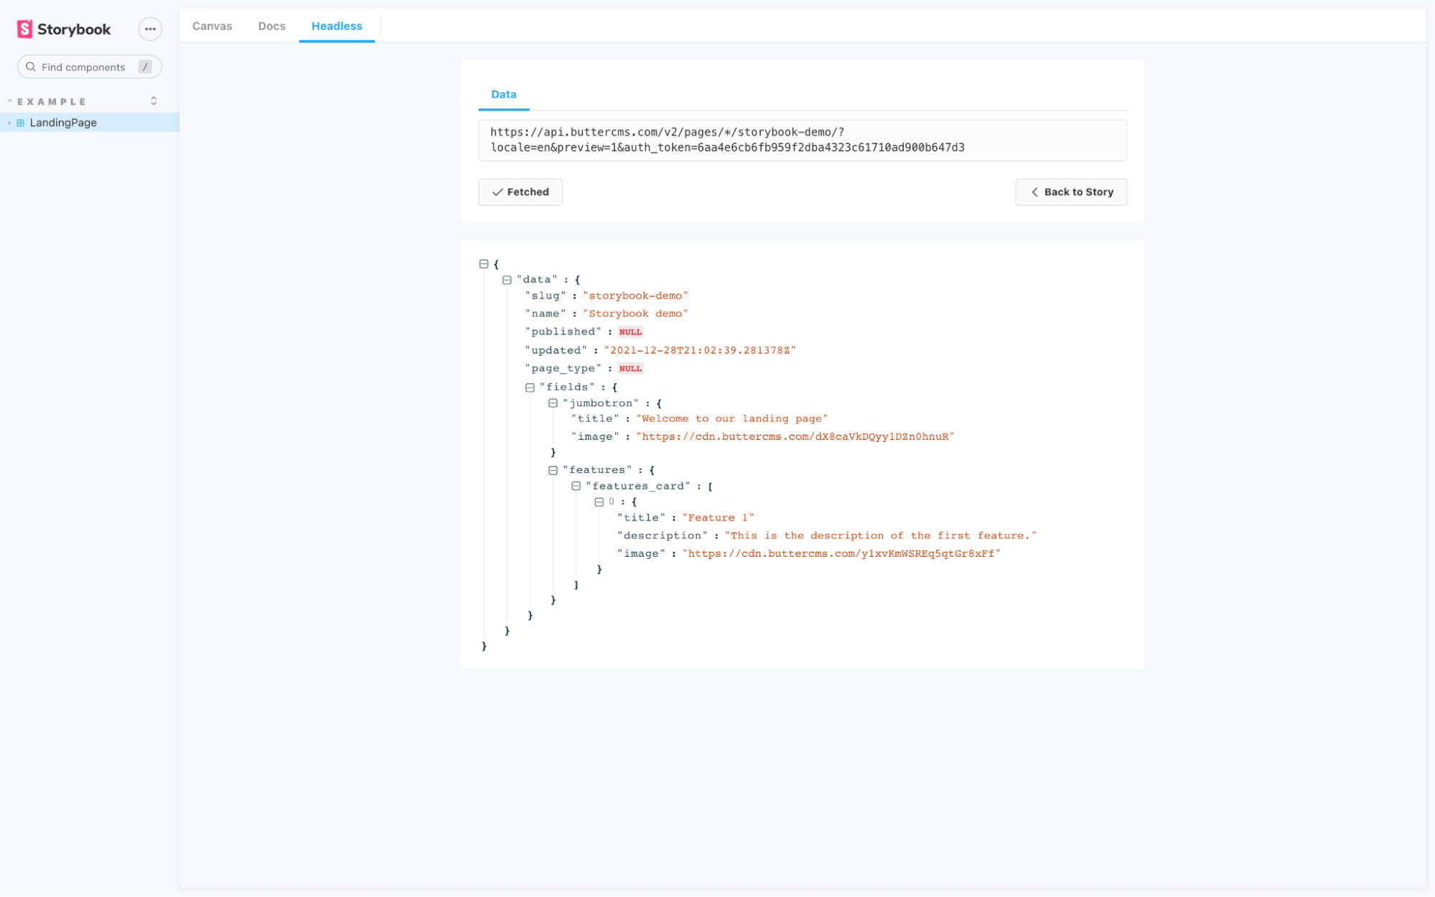Switch to the Canvas tab
Screen dimensions: 1435x897
pos(212,26)
